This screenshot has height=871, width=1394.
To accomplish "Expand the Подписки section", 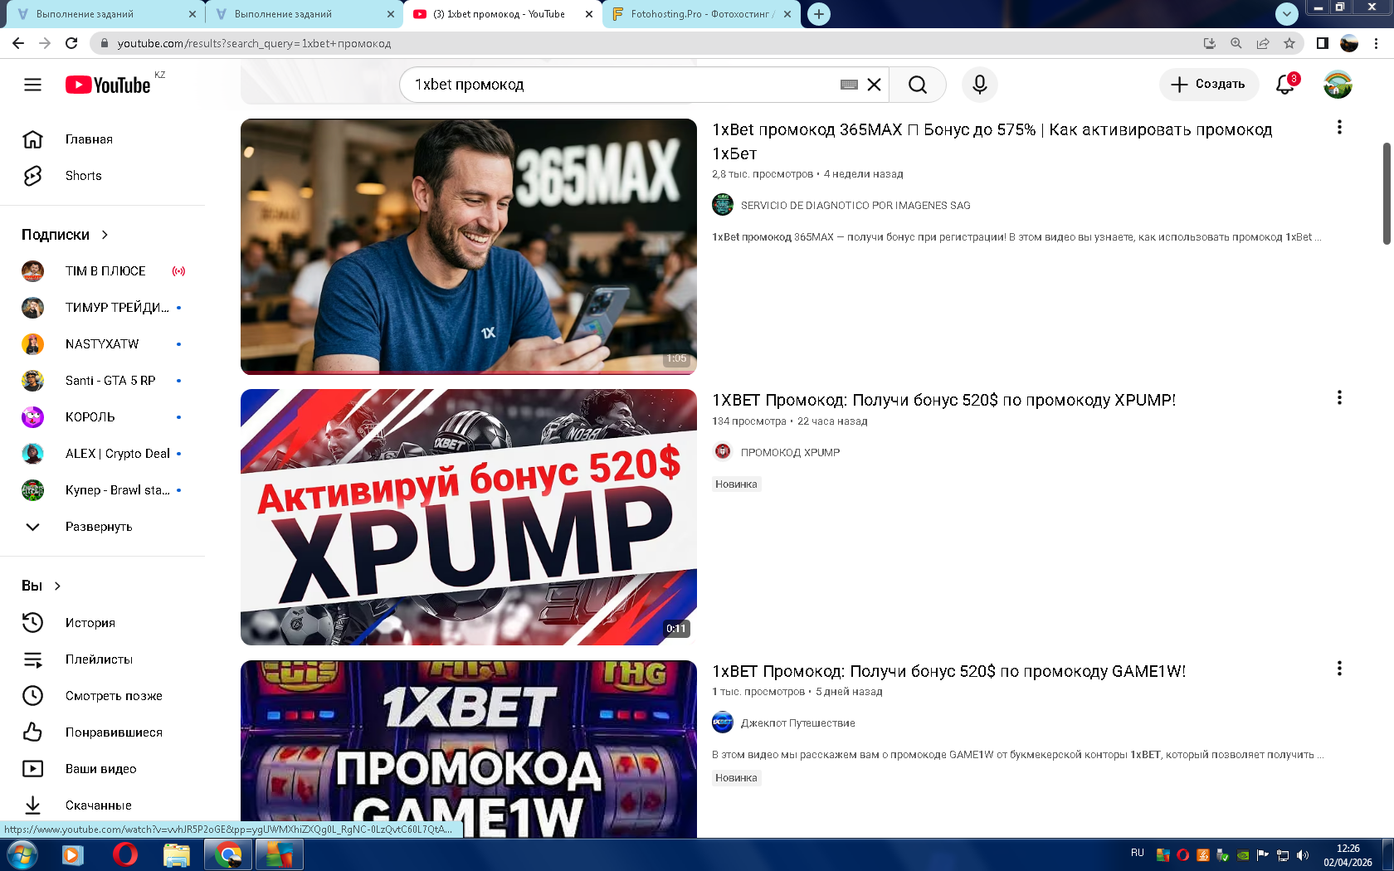I will point(66,235).
